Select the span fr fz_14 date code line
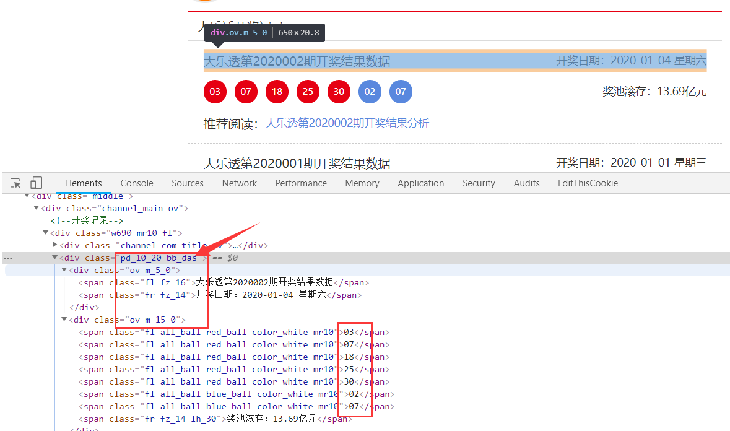 click(220, 295)
